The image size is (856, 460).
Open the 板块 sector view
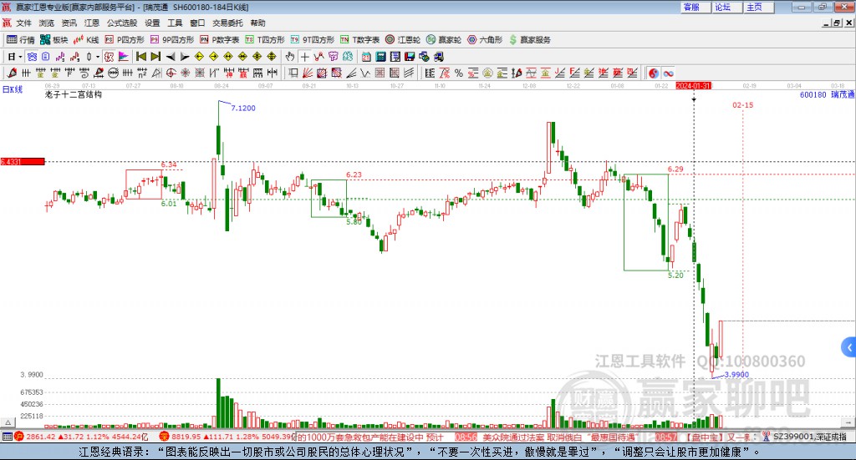(x=53, y=40)
